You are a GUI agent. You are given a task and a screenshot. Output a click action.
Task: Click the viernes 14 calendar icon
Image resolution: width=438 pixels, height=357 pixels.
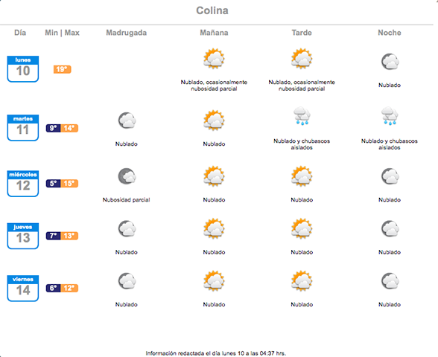(23, 289)
